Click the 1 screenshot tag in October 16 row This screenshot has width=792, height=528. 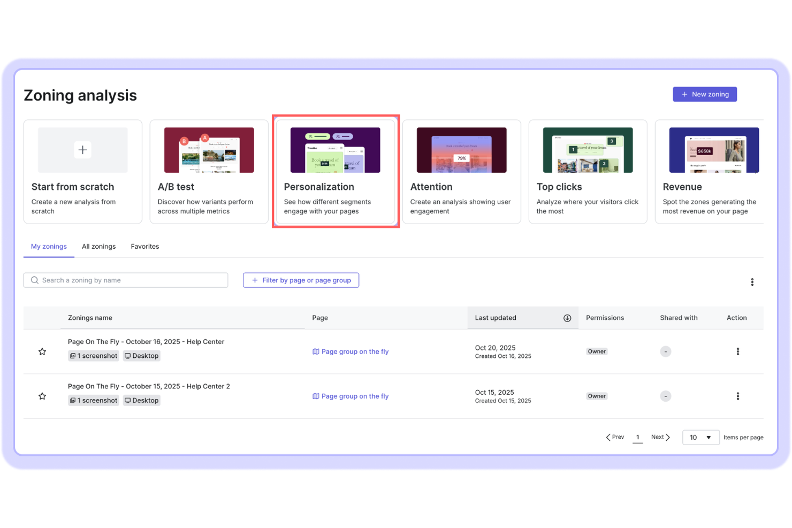pyautogui.click(x=94, y=356)
